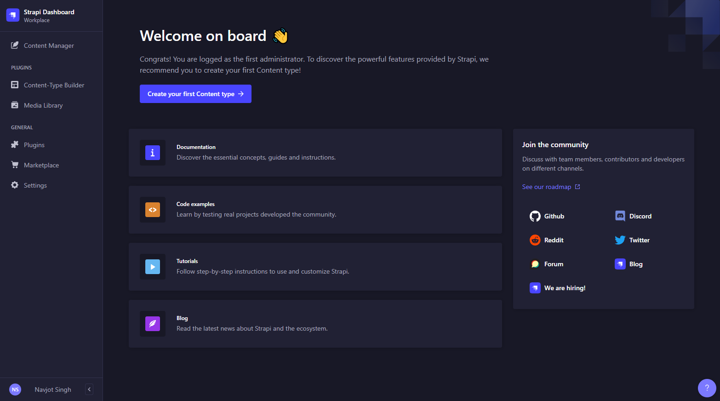
Task: Follow the See our roadmap link
Action: [x=551, y=187]
